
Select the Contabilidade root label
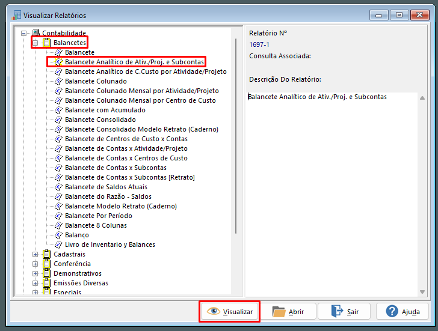[x=64, y=33]
